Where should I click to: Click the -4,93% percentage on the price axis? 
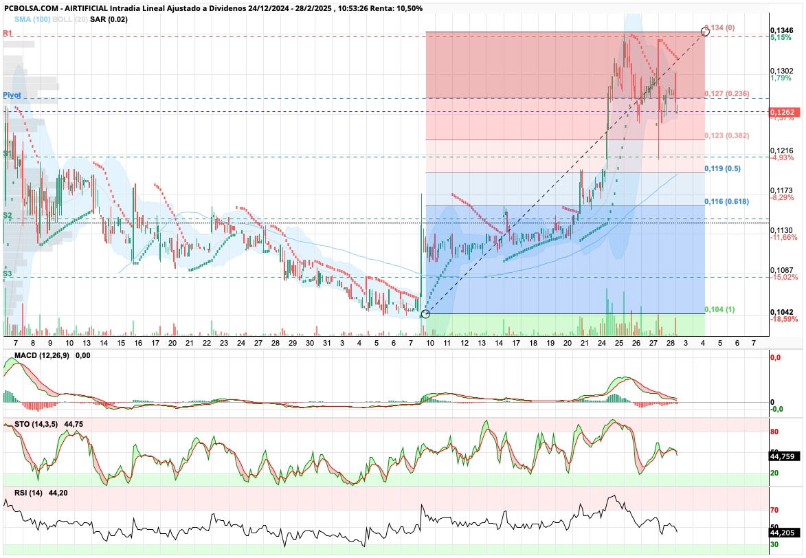click(782, 158)
